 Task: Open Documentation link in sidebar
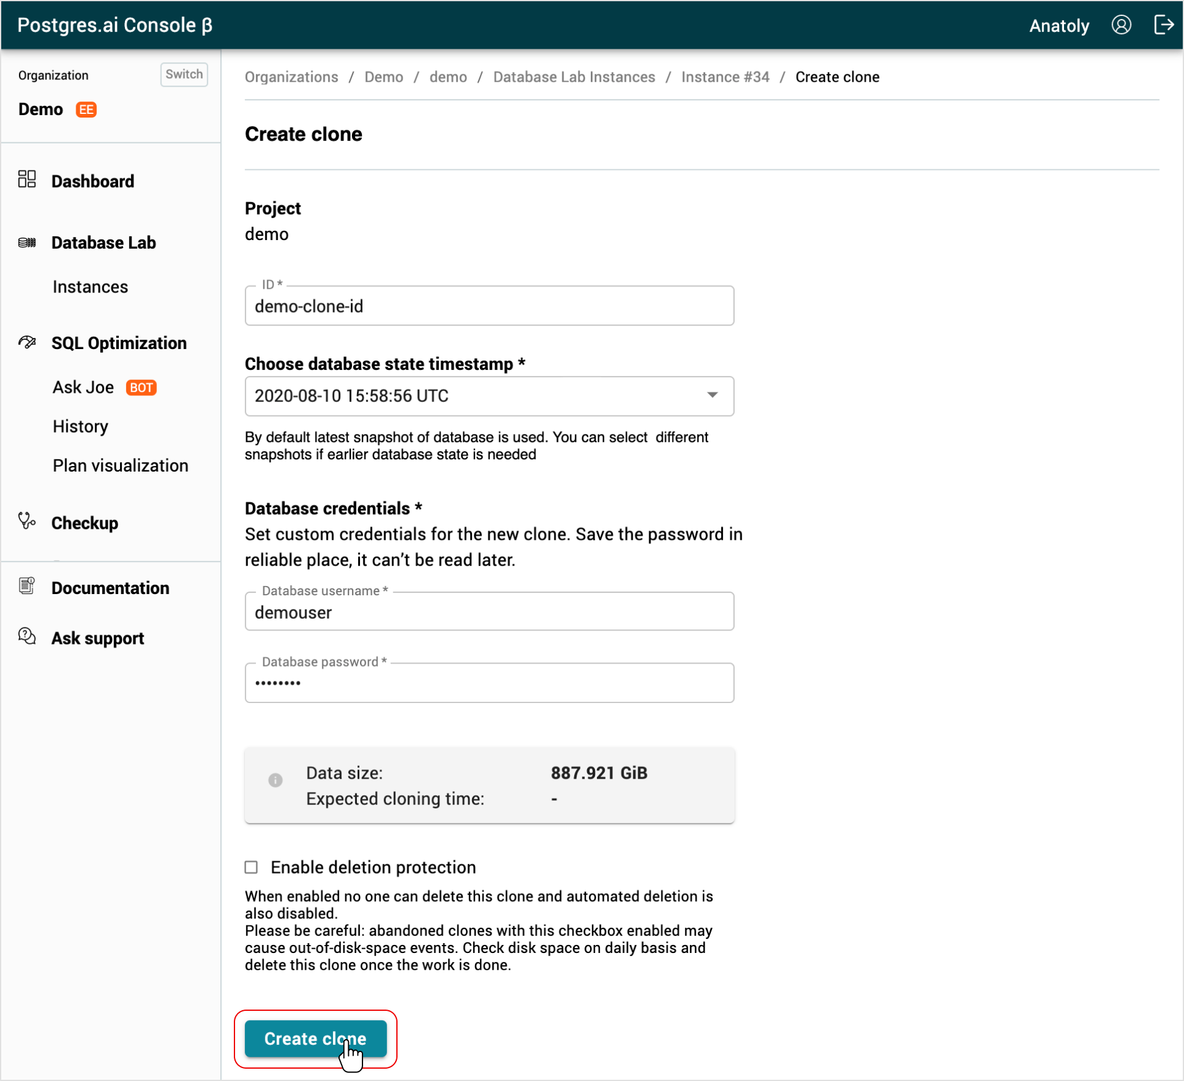[x=110, y=588]
